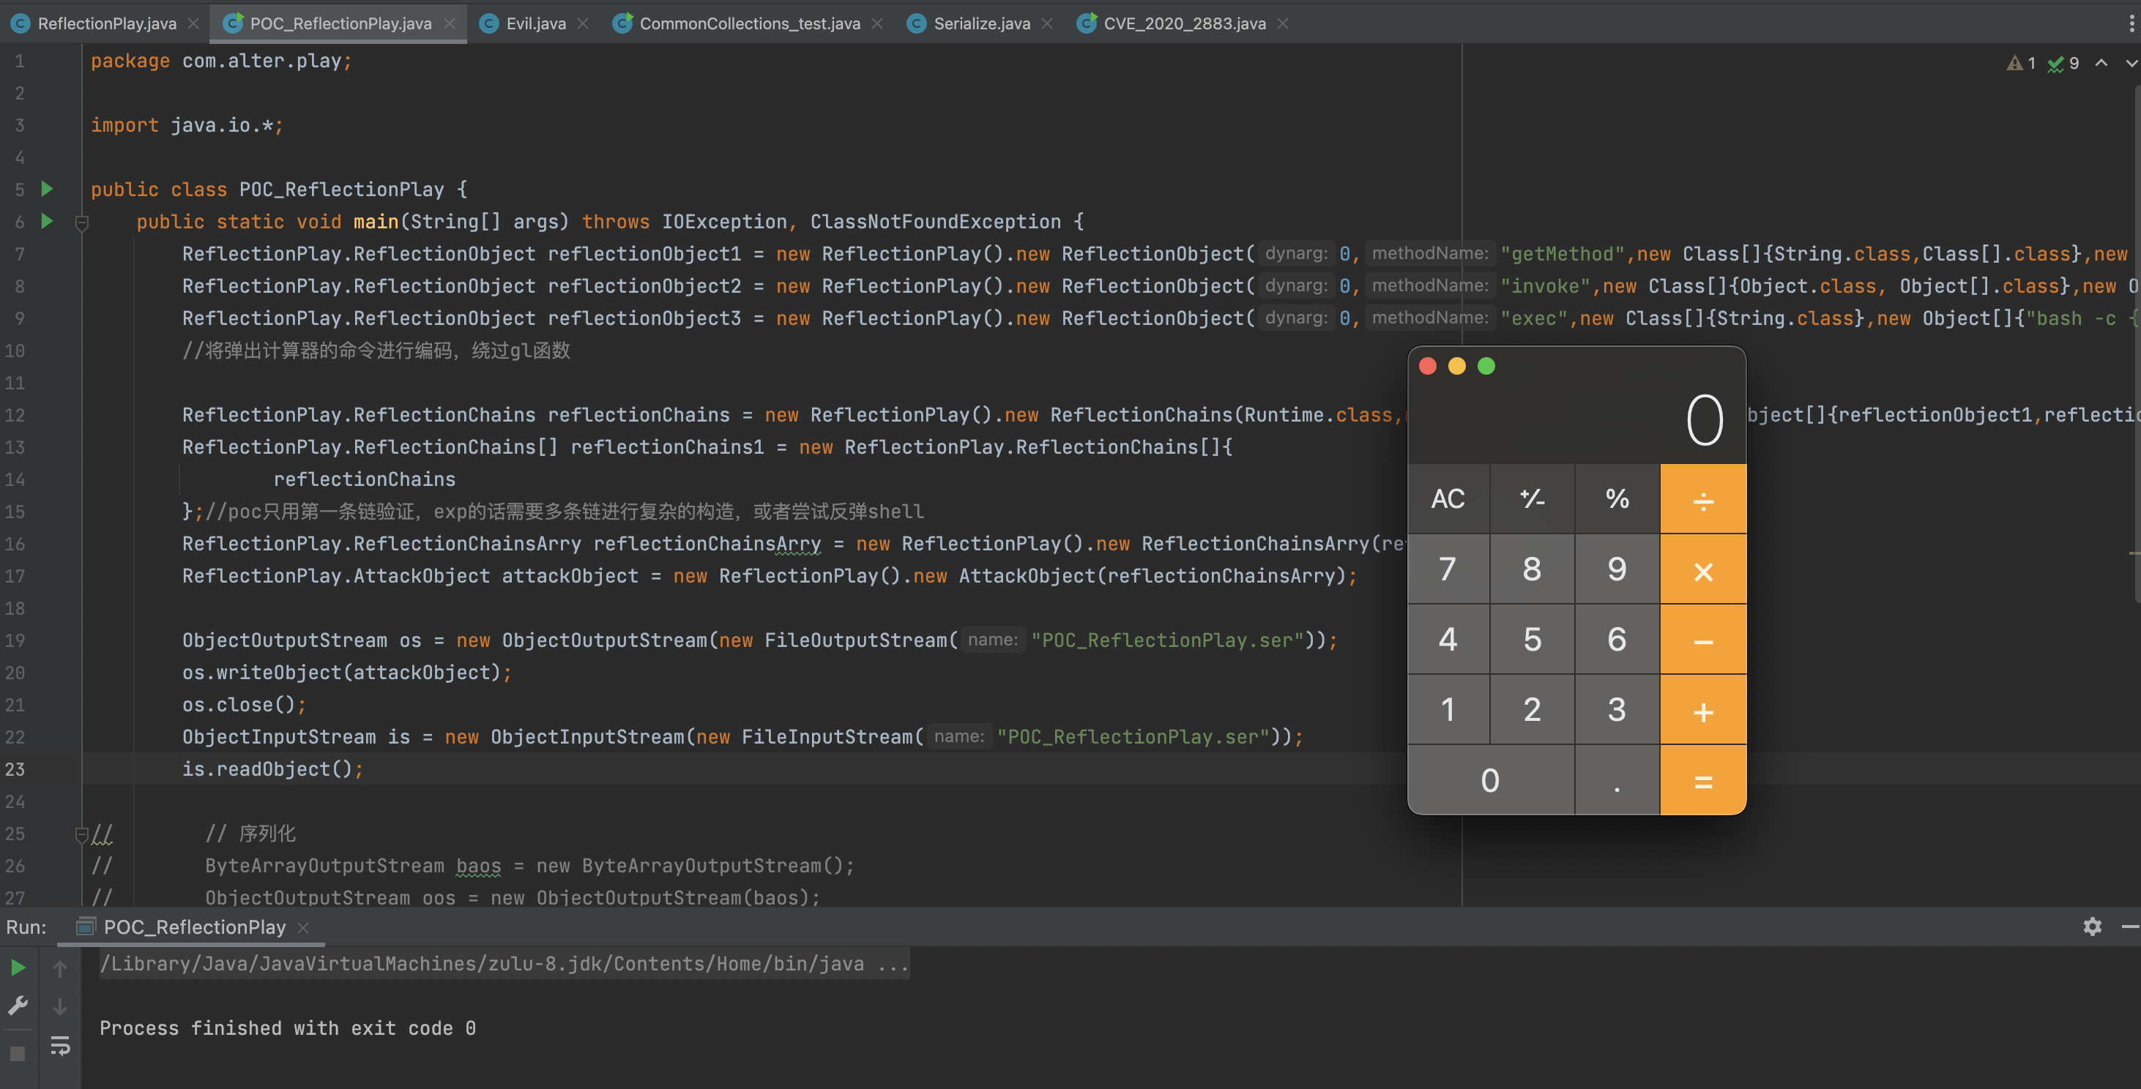
Task: Click digit 9 on Calculator
Action: click(x=1617, y=569)
